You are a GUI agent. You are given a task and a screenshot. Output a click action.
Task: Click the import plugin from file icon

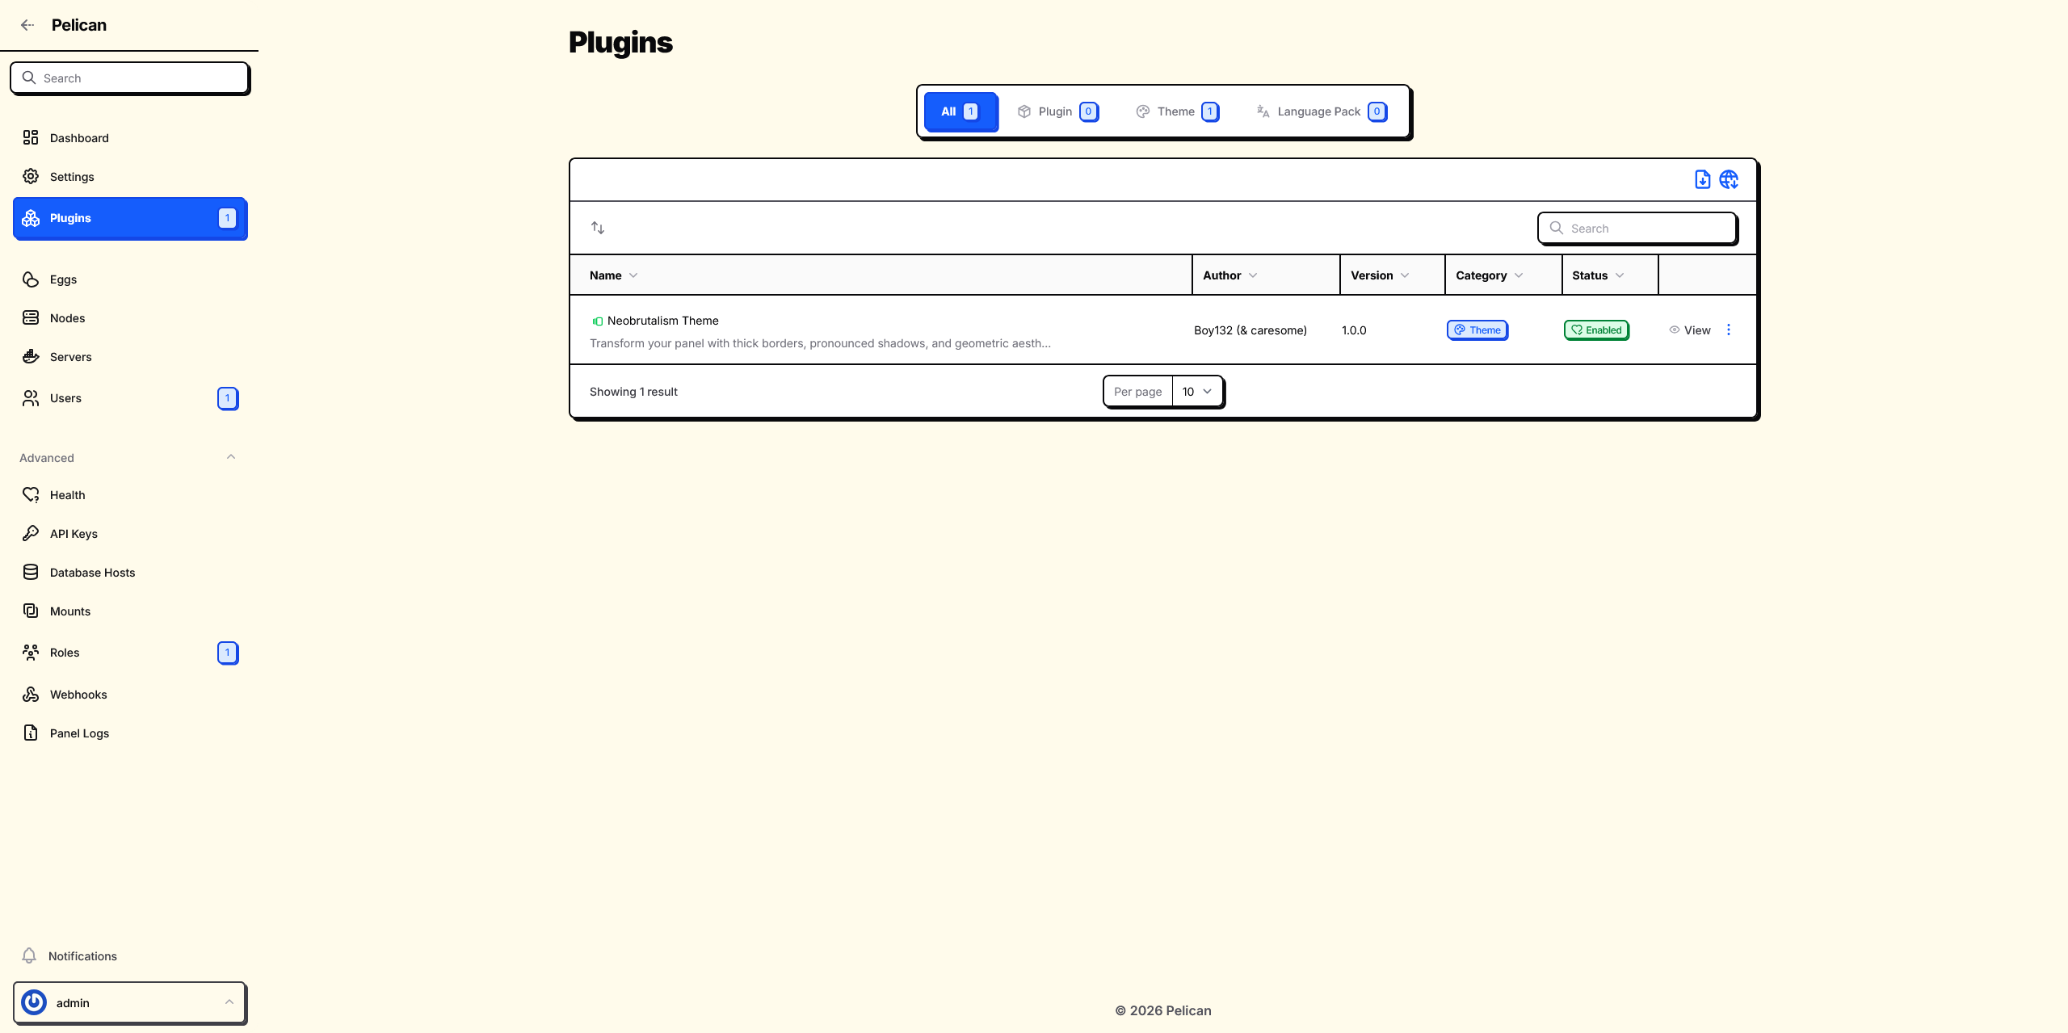[1702, 179]
